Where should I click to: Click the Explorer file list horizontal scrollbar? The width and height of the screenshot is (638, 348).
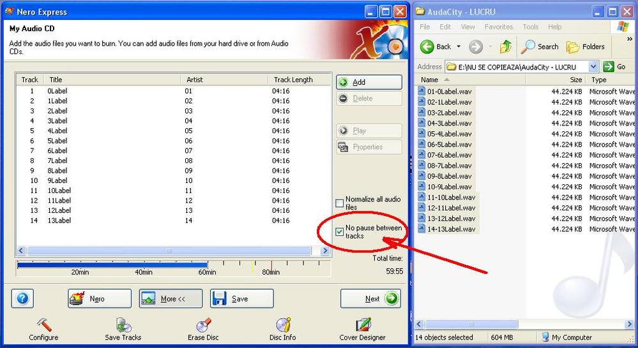471,324
